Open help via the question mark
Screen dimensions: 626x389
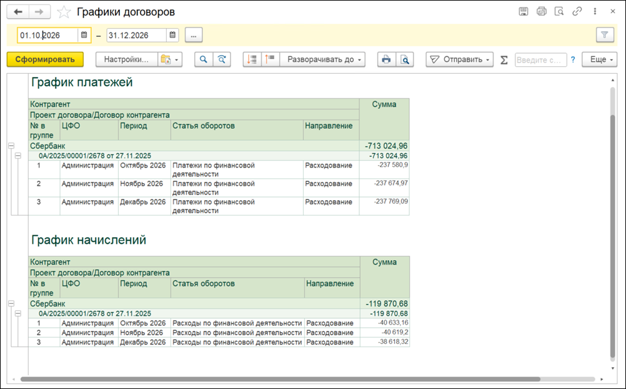tap(573, 60)
